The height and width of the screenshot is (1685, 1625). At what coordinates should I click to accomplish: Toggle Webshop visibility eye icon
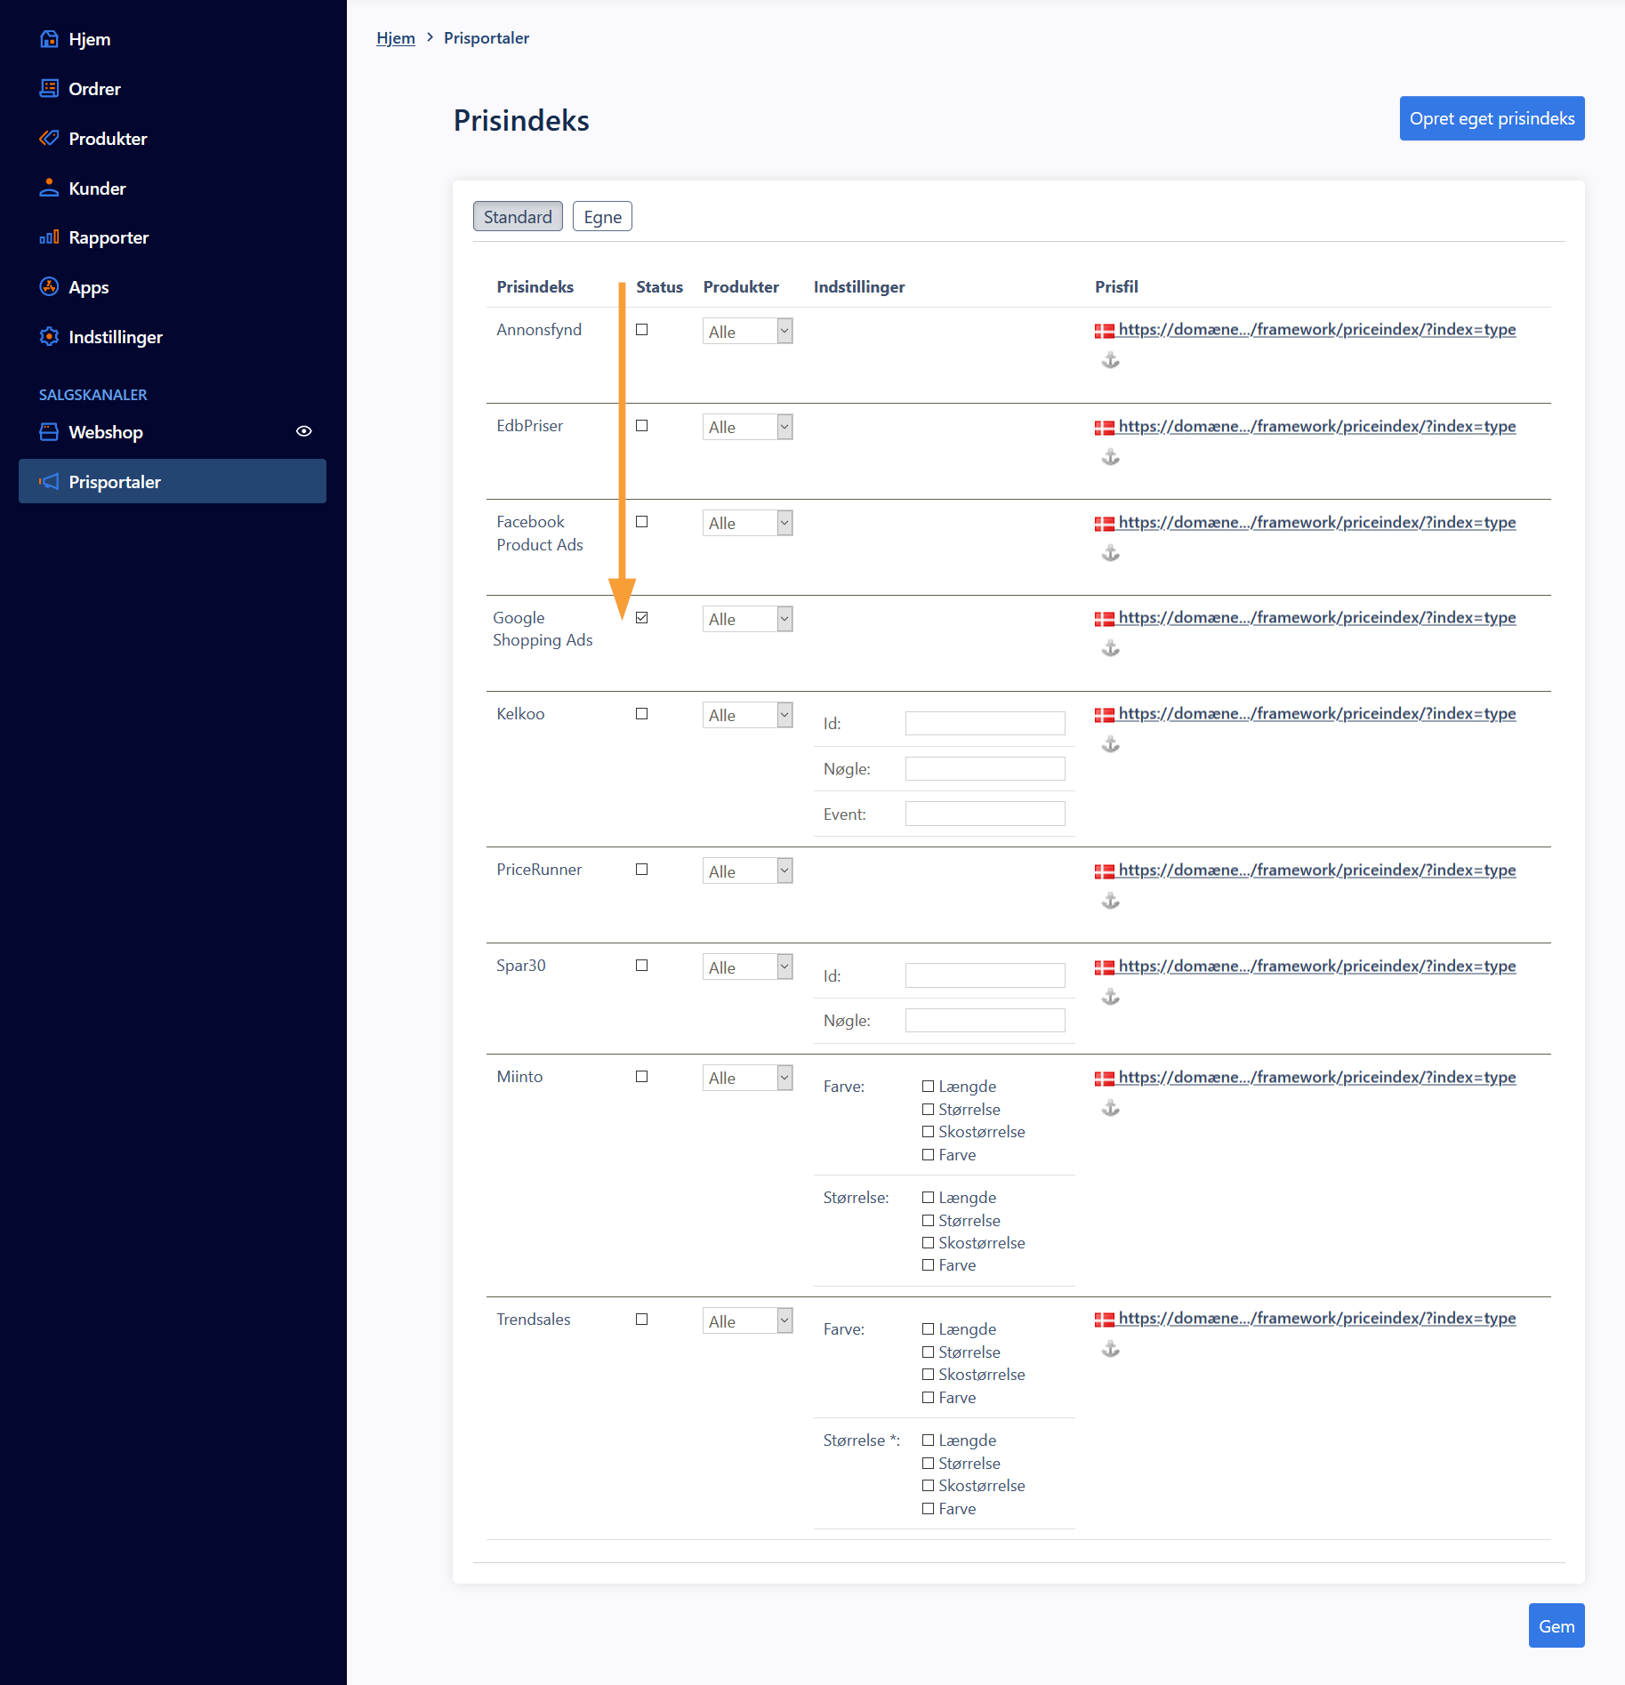click(304, 431)
